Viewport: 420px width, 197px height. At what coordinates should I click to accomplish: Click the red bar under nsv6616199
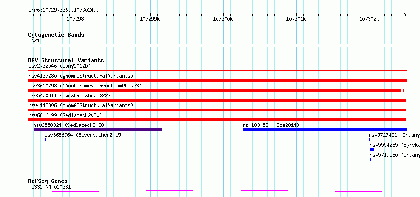tap(217, 120)
